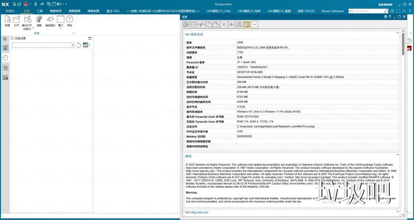The height and width of the screenshot is (220, 414).
Task: Click the binoculars find icon
Action: (x=239, y=25)
